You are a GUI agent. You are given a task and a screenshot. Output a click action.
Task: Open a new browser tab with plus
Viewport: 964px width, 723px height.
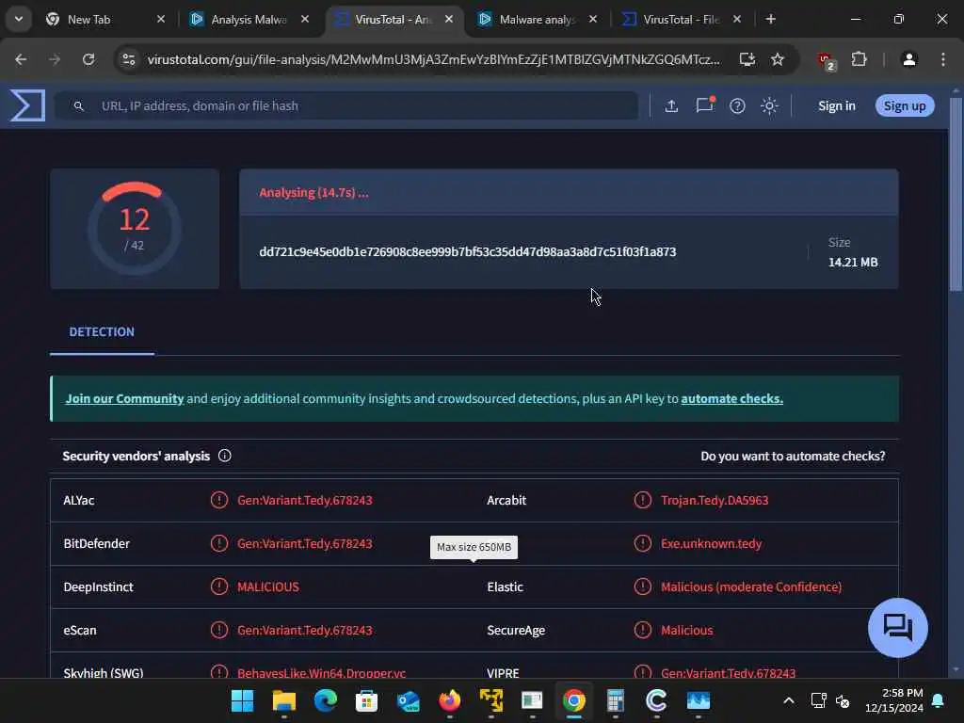(x=770, y=19)
